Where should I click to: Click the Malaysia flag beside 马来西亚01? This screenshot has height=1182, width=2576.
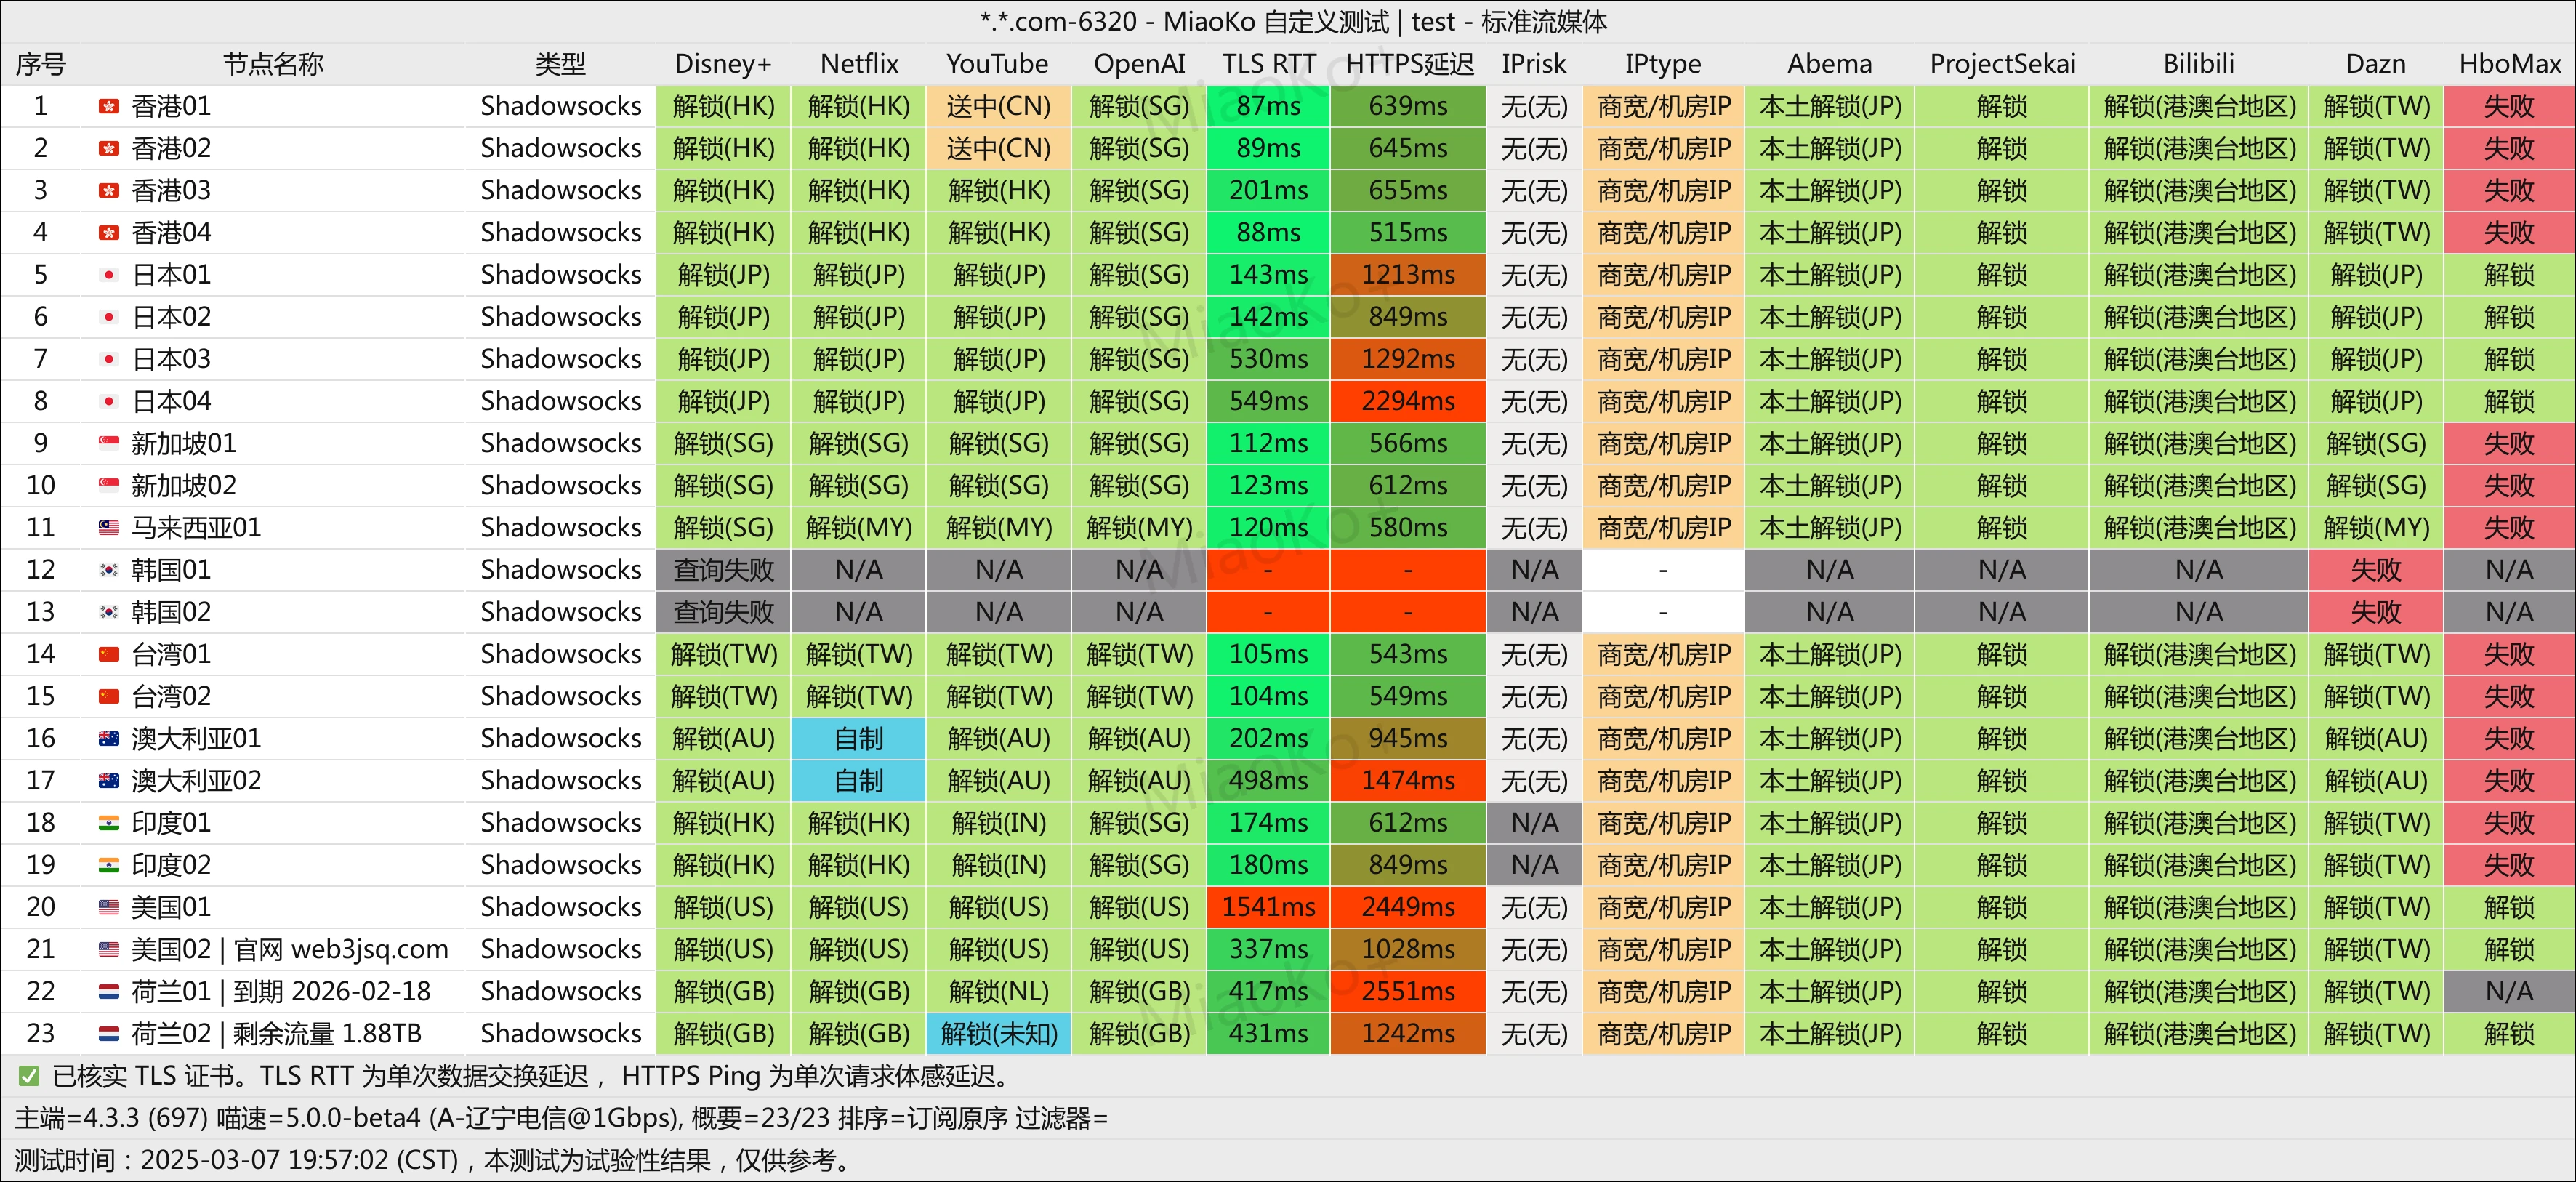[x=109, y=527]
